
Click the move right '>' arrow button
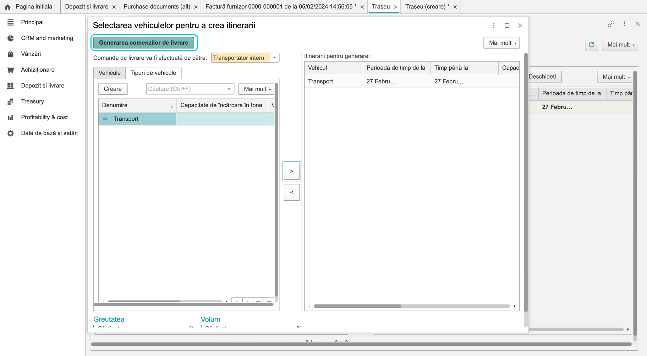(292, 171)
